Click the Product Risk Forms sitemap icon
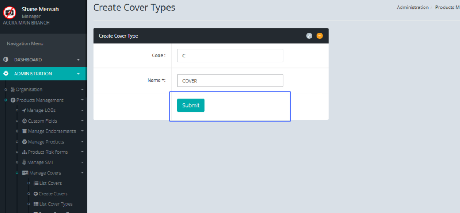460x213 pixels. coord(25,152)
